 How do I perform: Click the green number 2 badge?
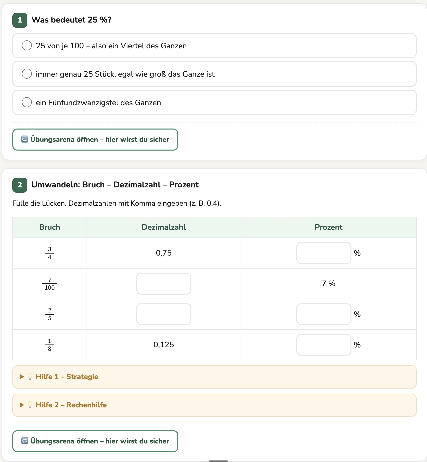(x=20, y=185)
